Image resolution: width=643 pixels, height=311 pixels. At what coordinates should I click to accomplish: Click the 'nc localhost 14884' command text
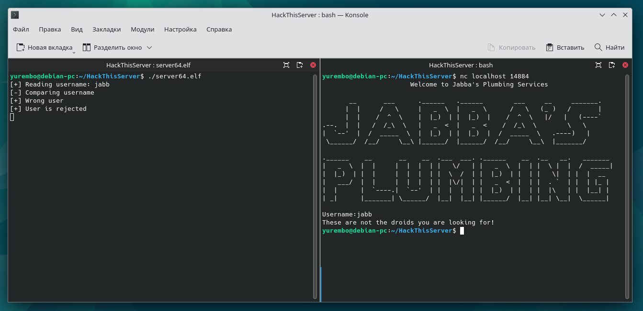[x=494, y=76]
